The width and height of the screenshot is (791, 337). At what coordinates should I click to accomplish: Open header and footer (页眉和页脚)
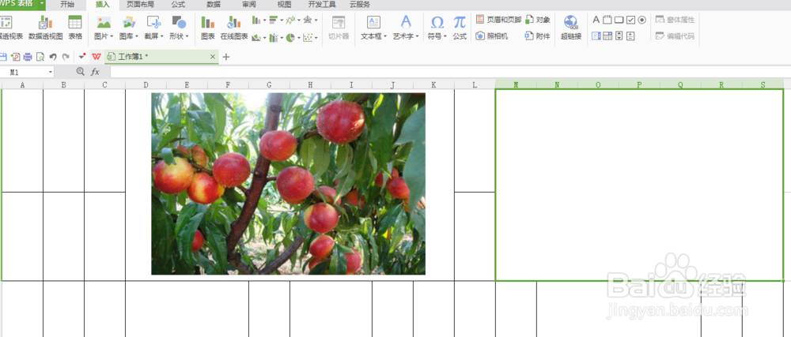(x=498, y=20)
